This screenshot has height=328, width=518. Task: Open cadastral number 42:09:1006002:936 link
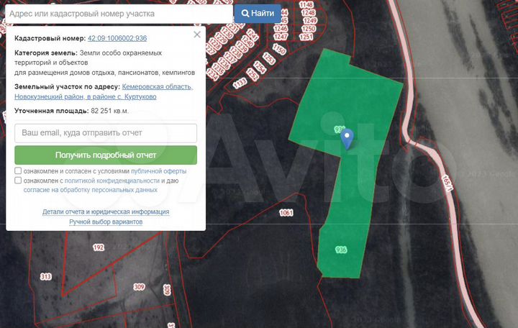[117, 38]
